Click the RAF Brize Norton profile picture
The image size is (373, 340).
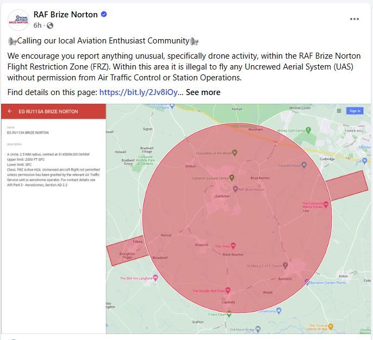point(18,20)
